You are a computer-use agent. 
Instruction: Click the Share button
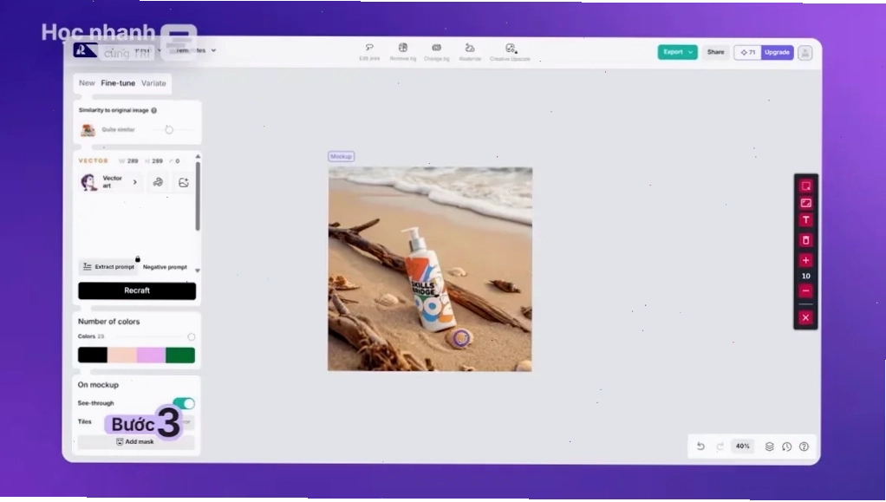click(x=715, y=52)
